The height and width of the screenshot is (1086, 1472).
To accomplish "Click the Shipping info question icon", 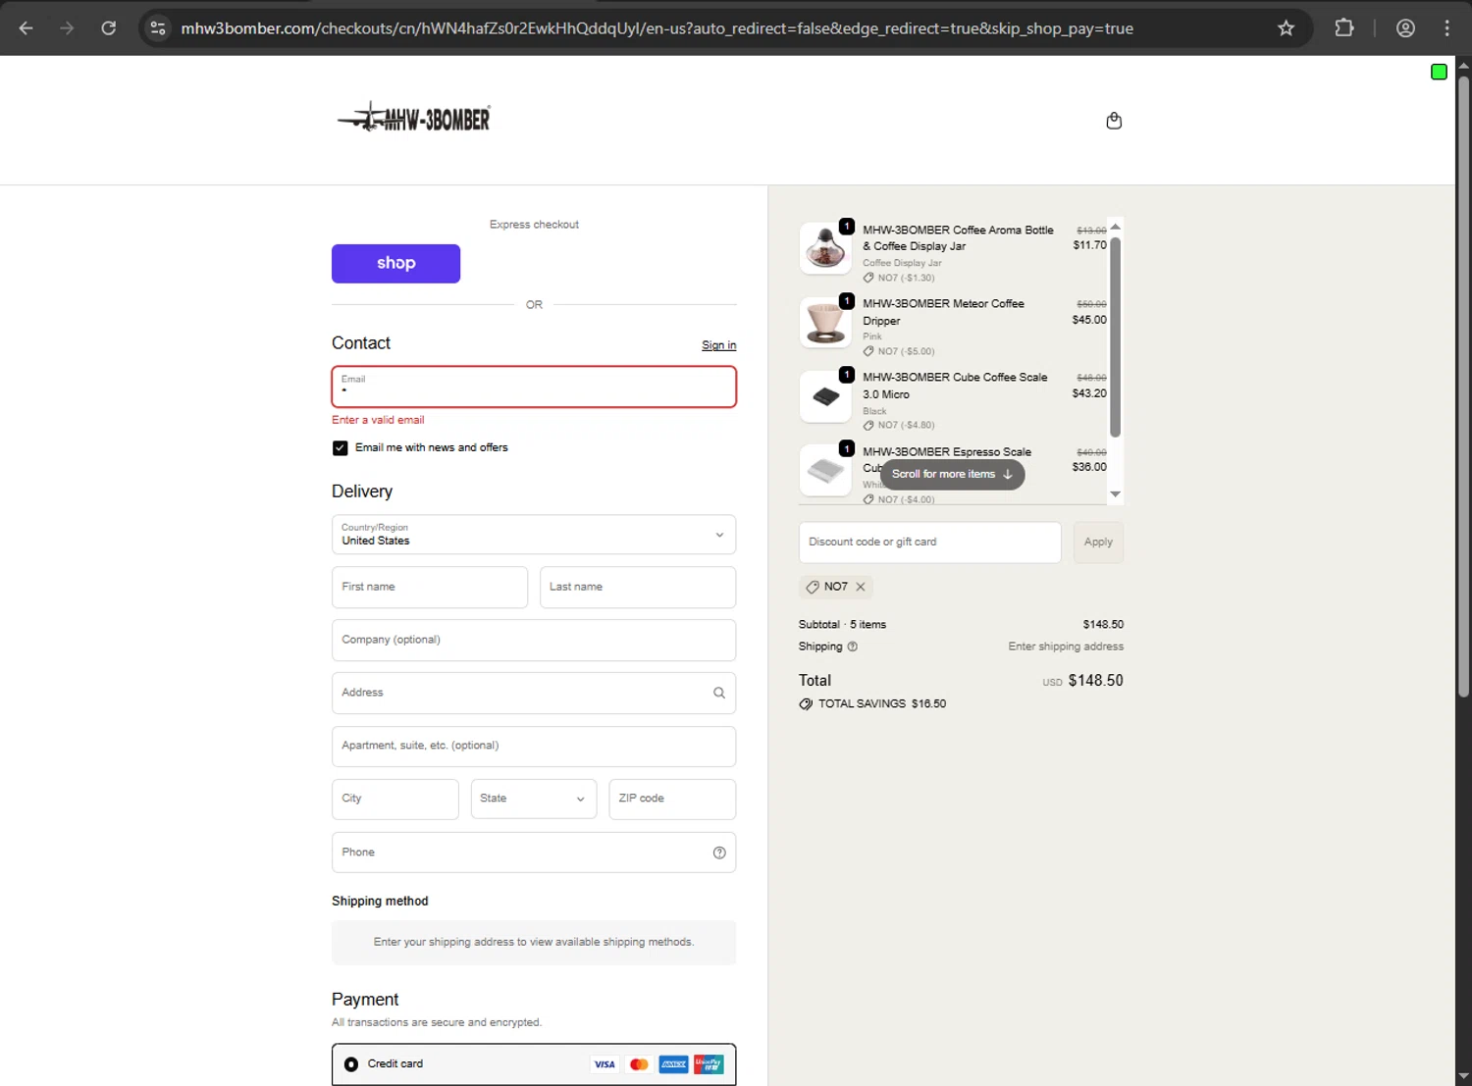I will [853, 646].
